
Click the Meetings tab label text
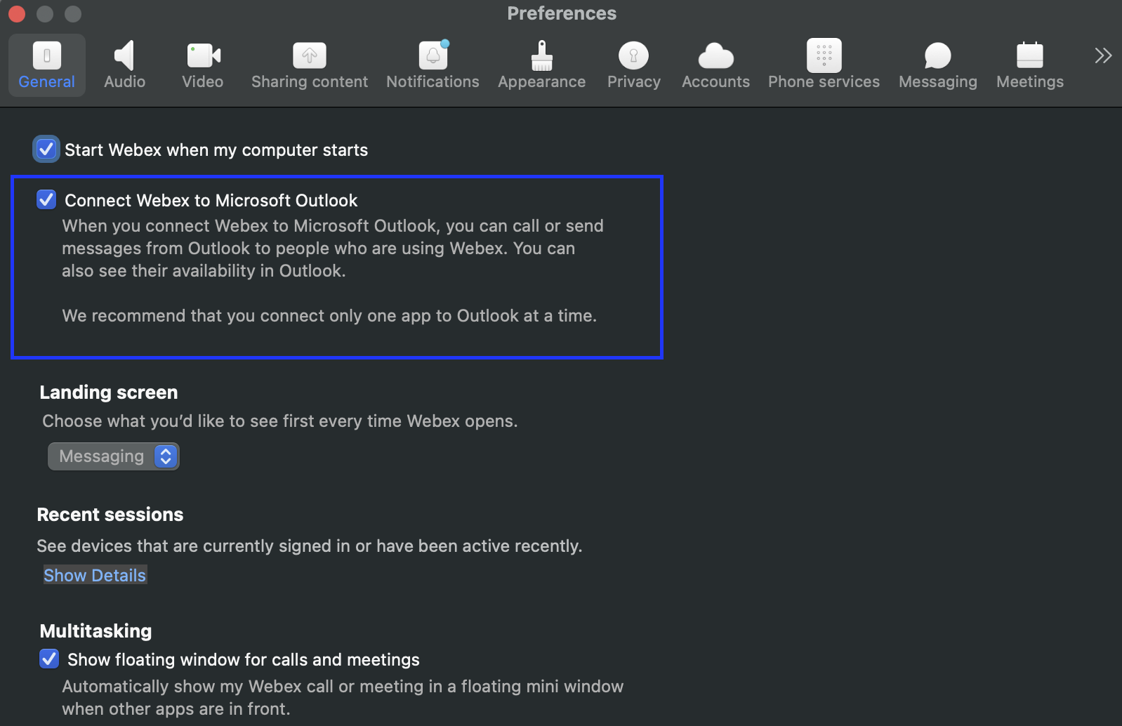tap(1029, 82)
